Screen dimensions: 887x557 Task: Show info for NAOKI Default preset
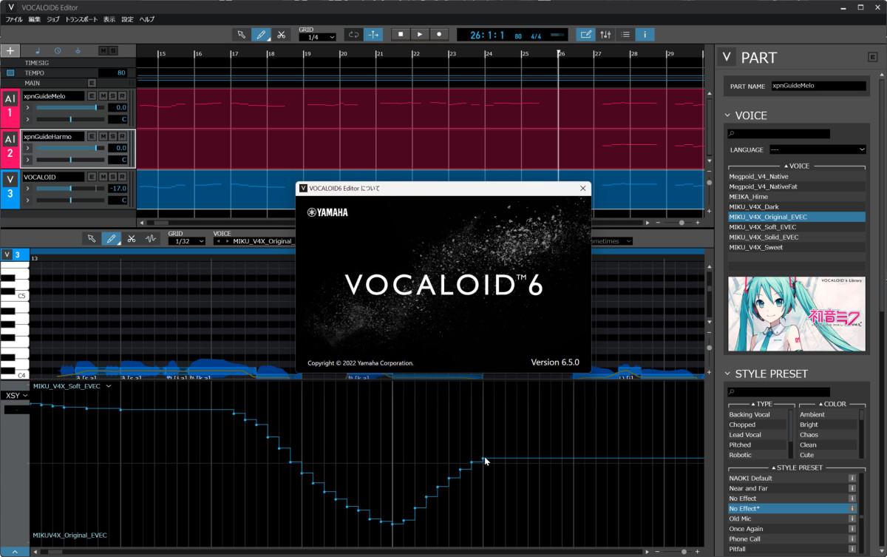coord(852,479)
